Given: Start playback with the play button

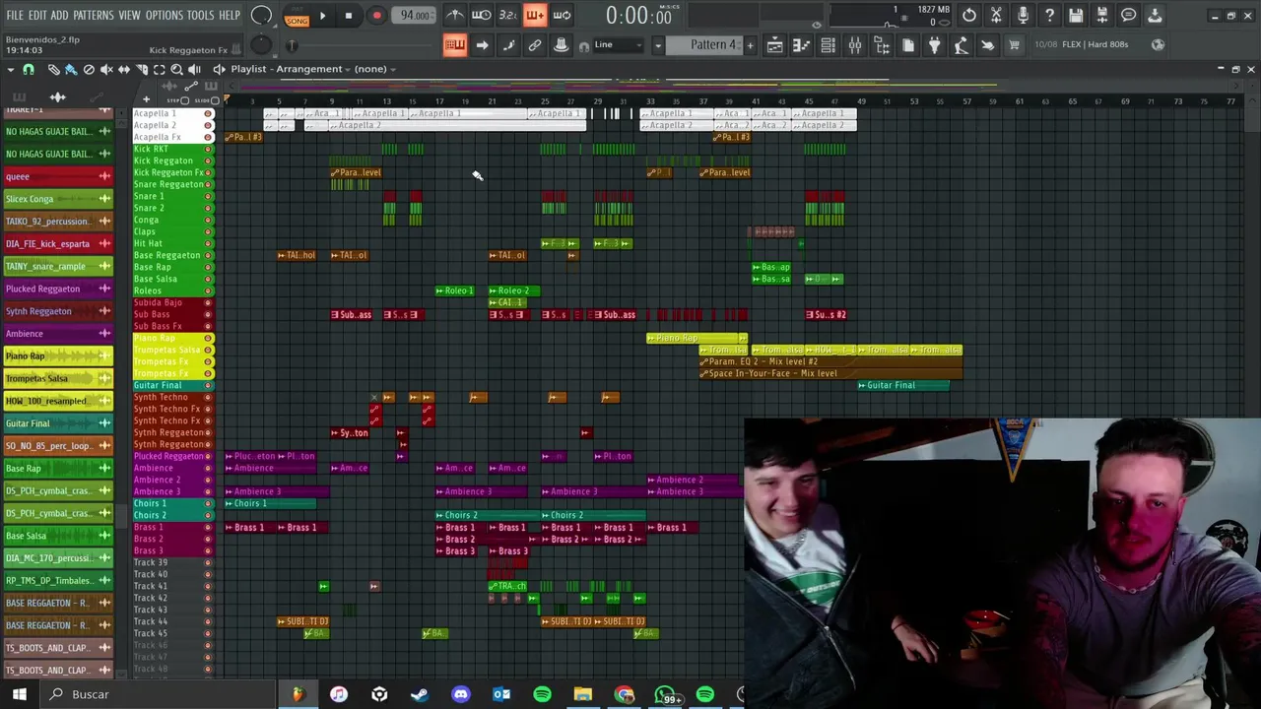Looking at the screenshot, I should (322, 16).
